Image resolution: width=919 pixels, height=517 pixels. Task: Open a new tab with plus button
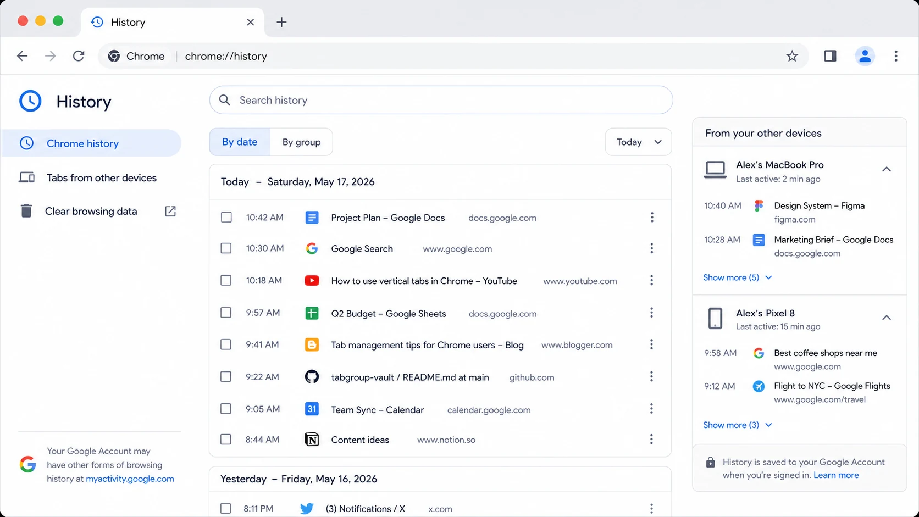coord(281,22)
